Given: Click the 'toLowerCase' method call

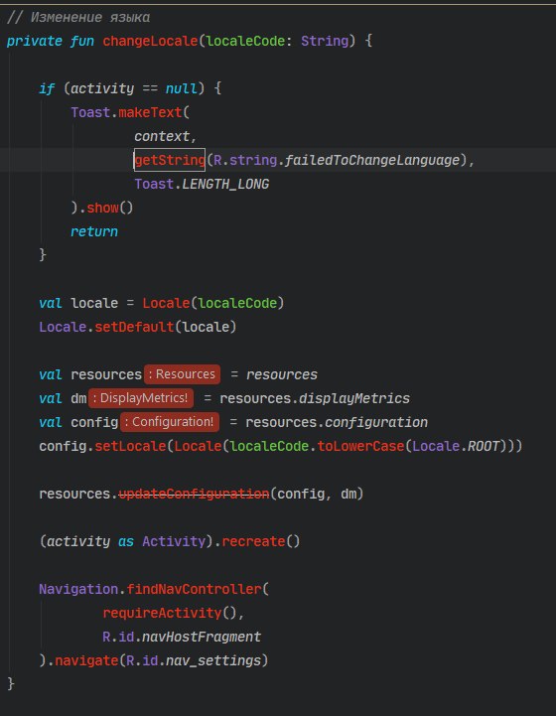Looking at the screenshot, I should 360,446.
